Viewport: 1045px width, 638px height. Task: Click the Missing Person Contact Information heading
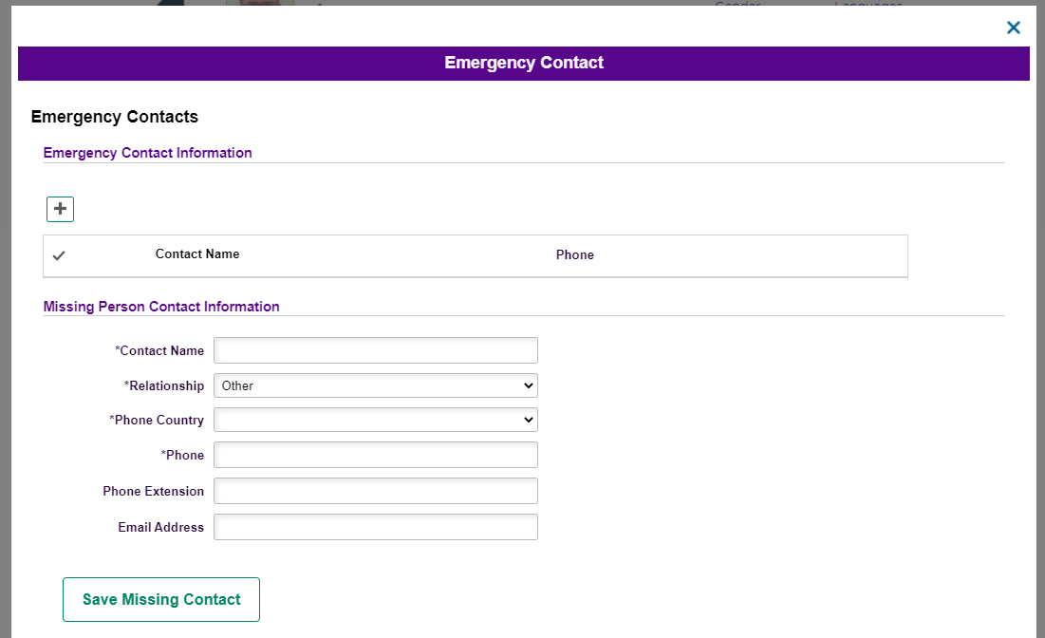161,307
